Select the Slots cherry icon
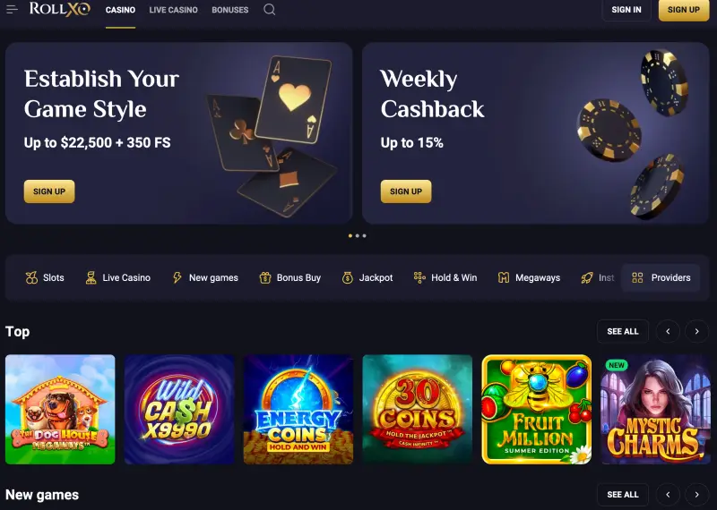This screenshot has height=510, width=717. (31, 277)
